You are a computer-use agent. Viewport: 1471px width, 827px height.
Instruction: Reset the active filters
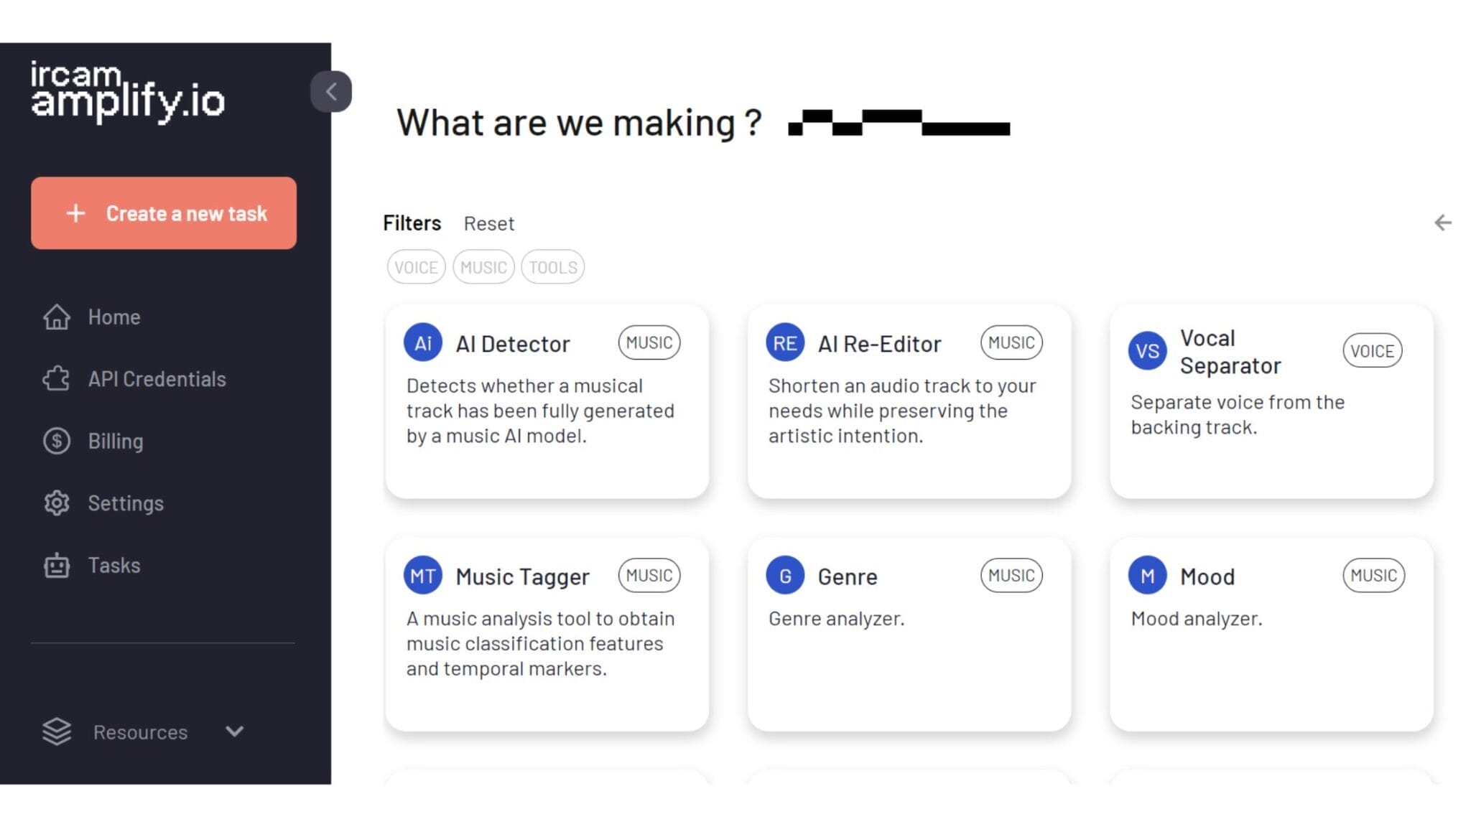[x=489, y=223]
